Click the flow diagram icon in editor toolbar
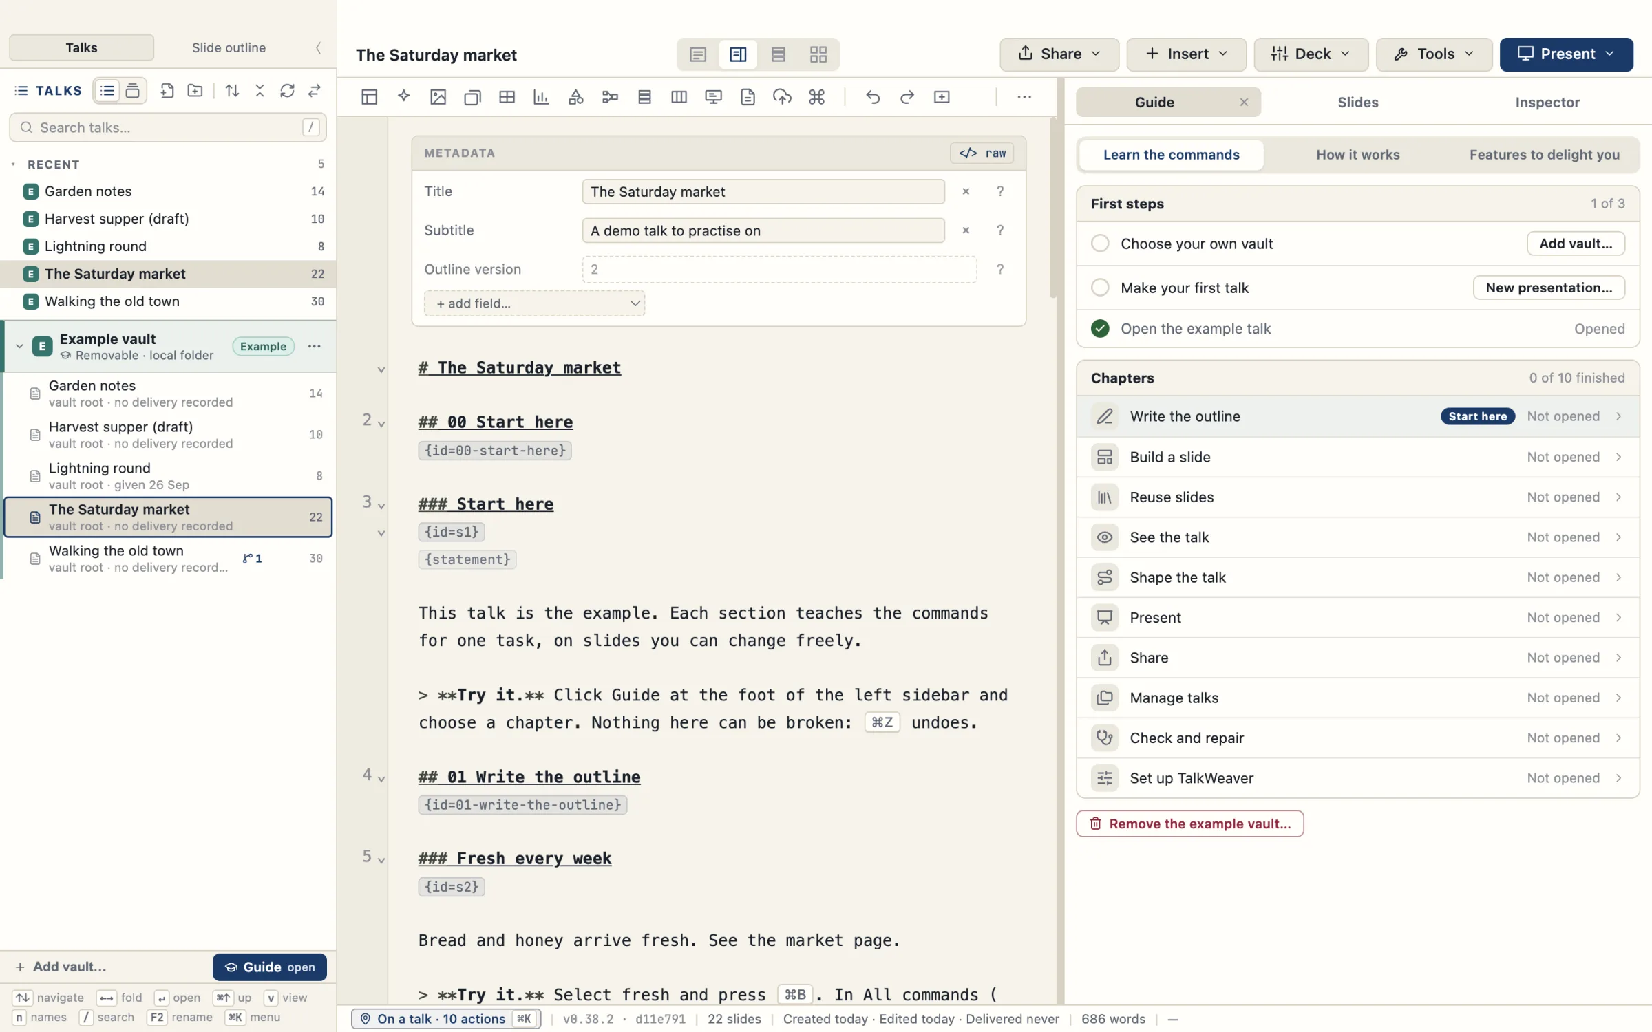 (x=610, y=97)
